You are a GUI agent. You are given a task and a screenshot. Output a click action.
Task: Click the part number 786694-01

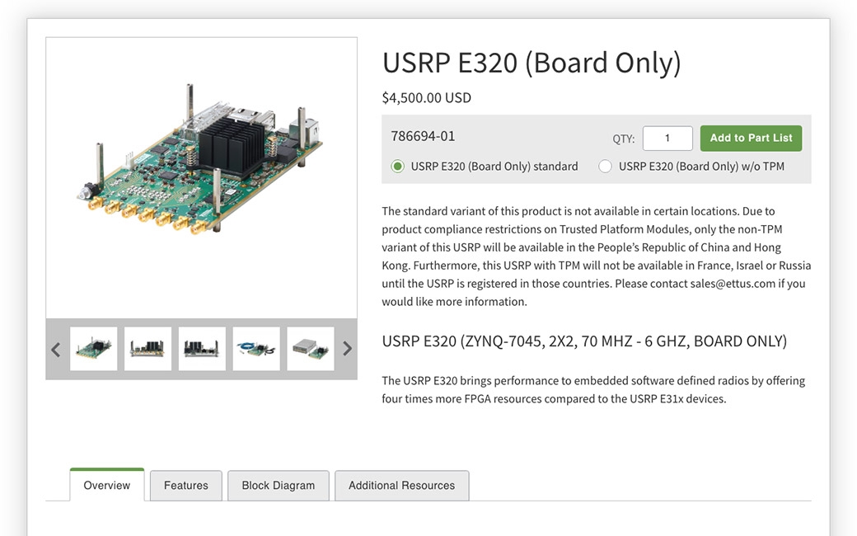click(423, 136)
